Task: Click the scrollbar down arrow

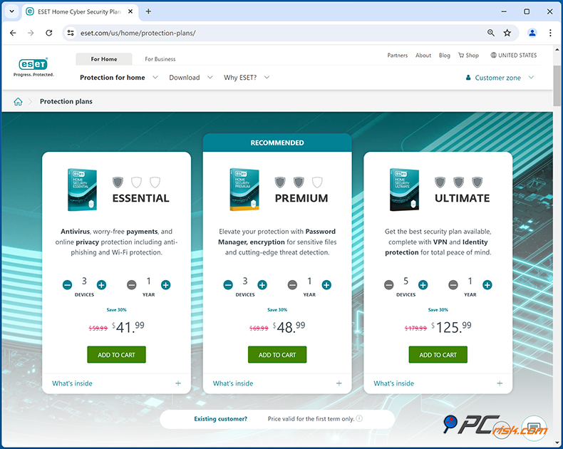Action: coord(557,443)
